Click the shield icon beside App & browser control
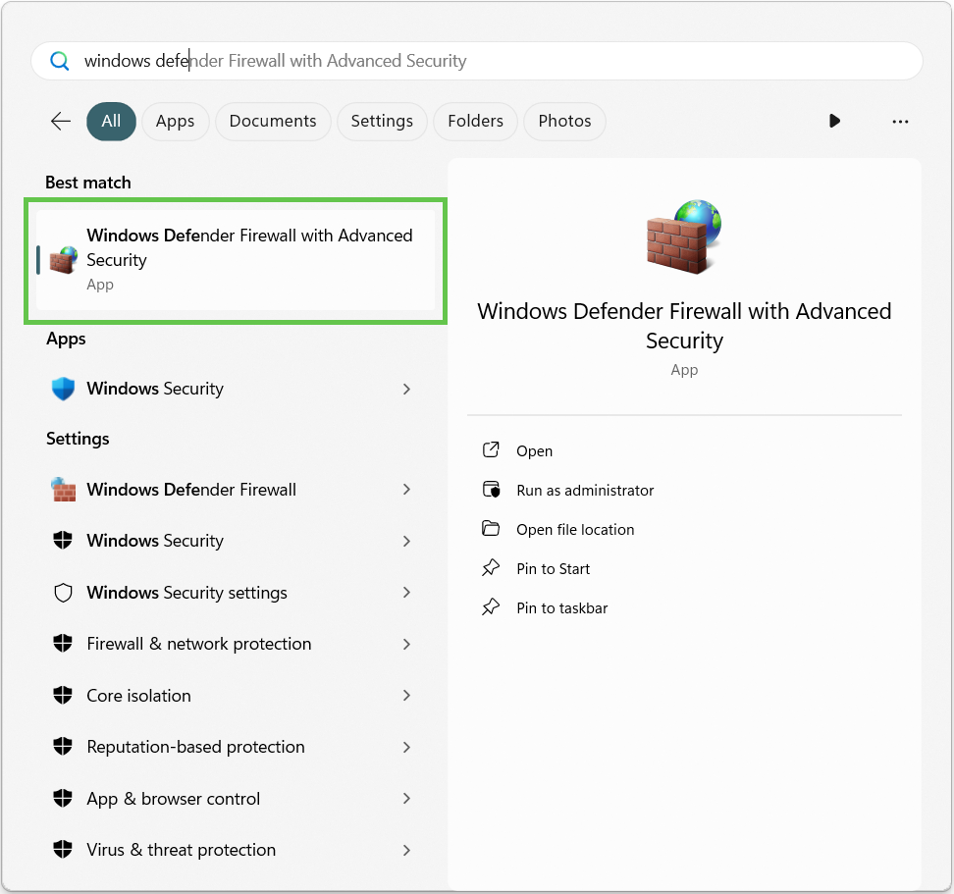Image resolution: width=954 pixels, height=894 pixels. click(x=63, y=798)
